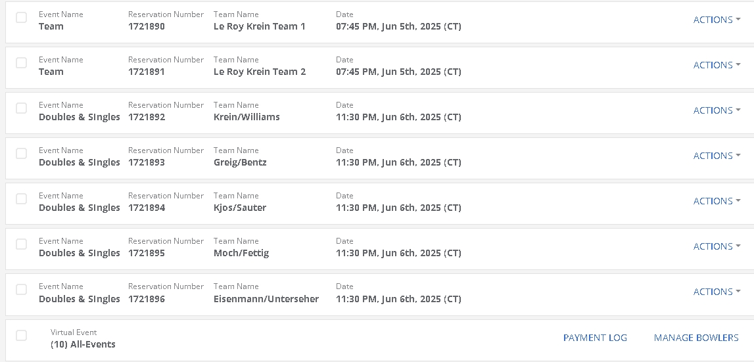Click the (10) All-Events label
The height and width of the screenshot is (362, 754).
pyautogui.click(x=83, y=344)
